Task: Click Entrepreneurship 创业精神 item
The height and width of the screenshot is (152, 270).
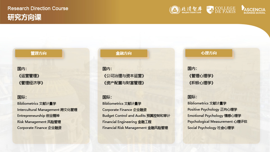Action: (38, 116)
